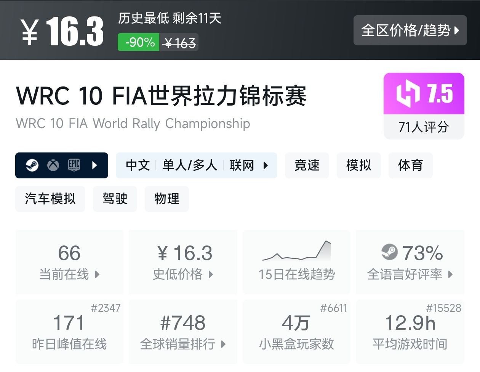Image resolution: width=480 pixels, height=372 pixels.
Task: Click the green -90% discount badge
Action: [140, 42]
